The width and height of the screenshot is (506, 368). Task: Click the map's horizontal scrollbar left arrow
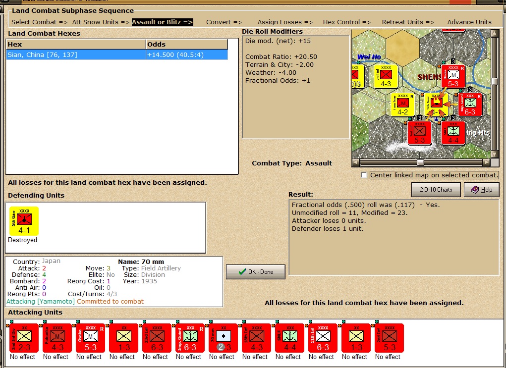(356, 162)
